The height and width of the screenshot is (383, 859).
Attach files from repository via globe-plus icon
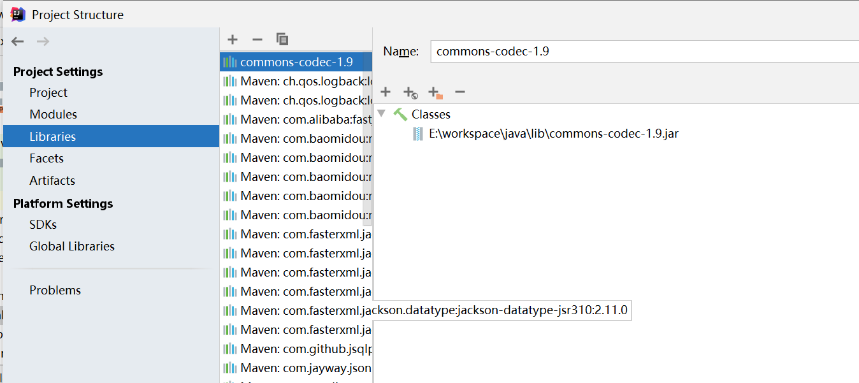[410, 92]
